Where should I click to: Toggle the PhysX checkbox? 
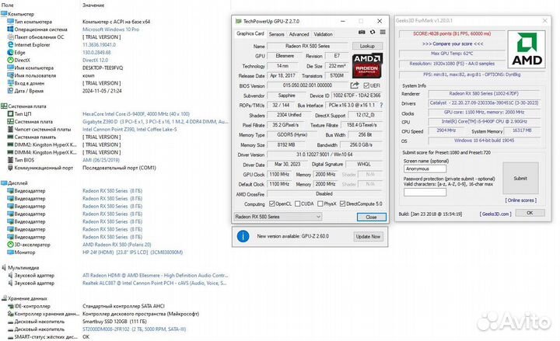(x=320, y=204)
